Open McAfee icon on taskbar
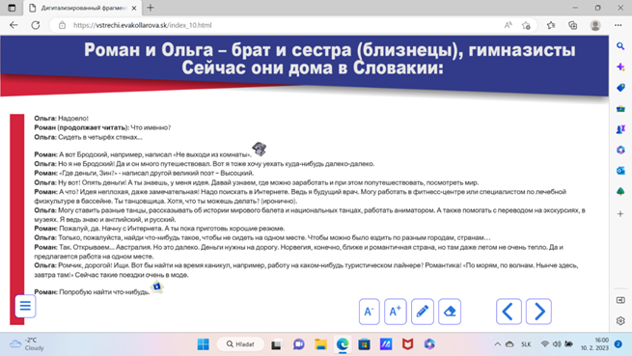Viewport: 632px width, 356px height. (407, 344)
